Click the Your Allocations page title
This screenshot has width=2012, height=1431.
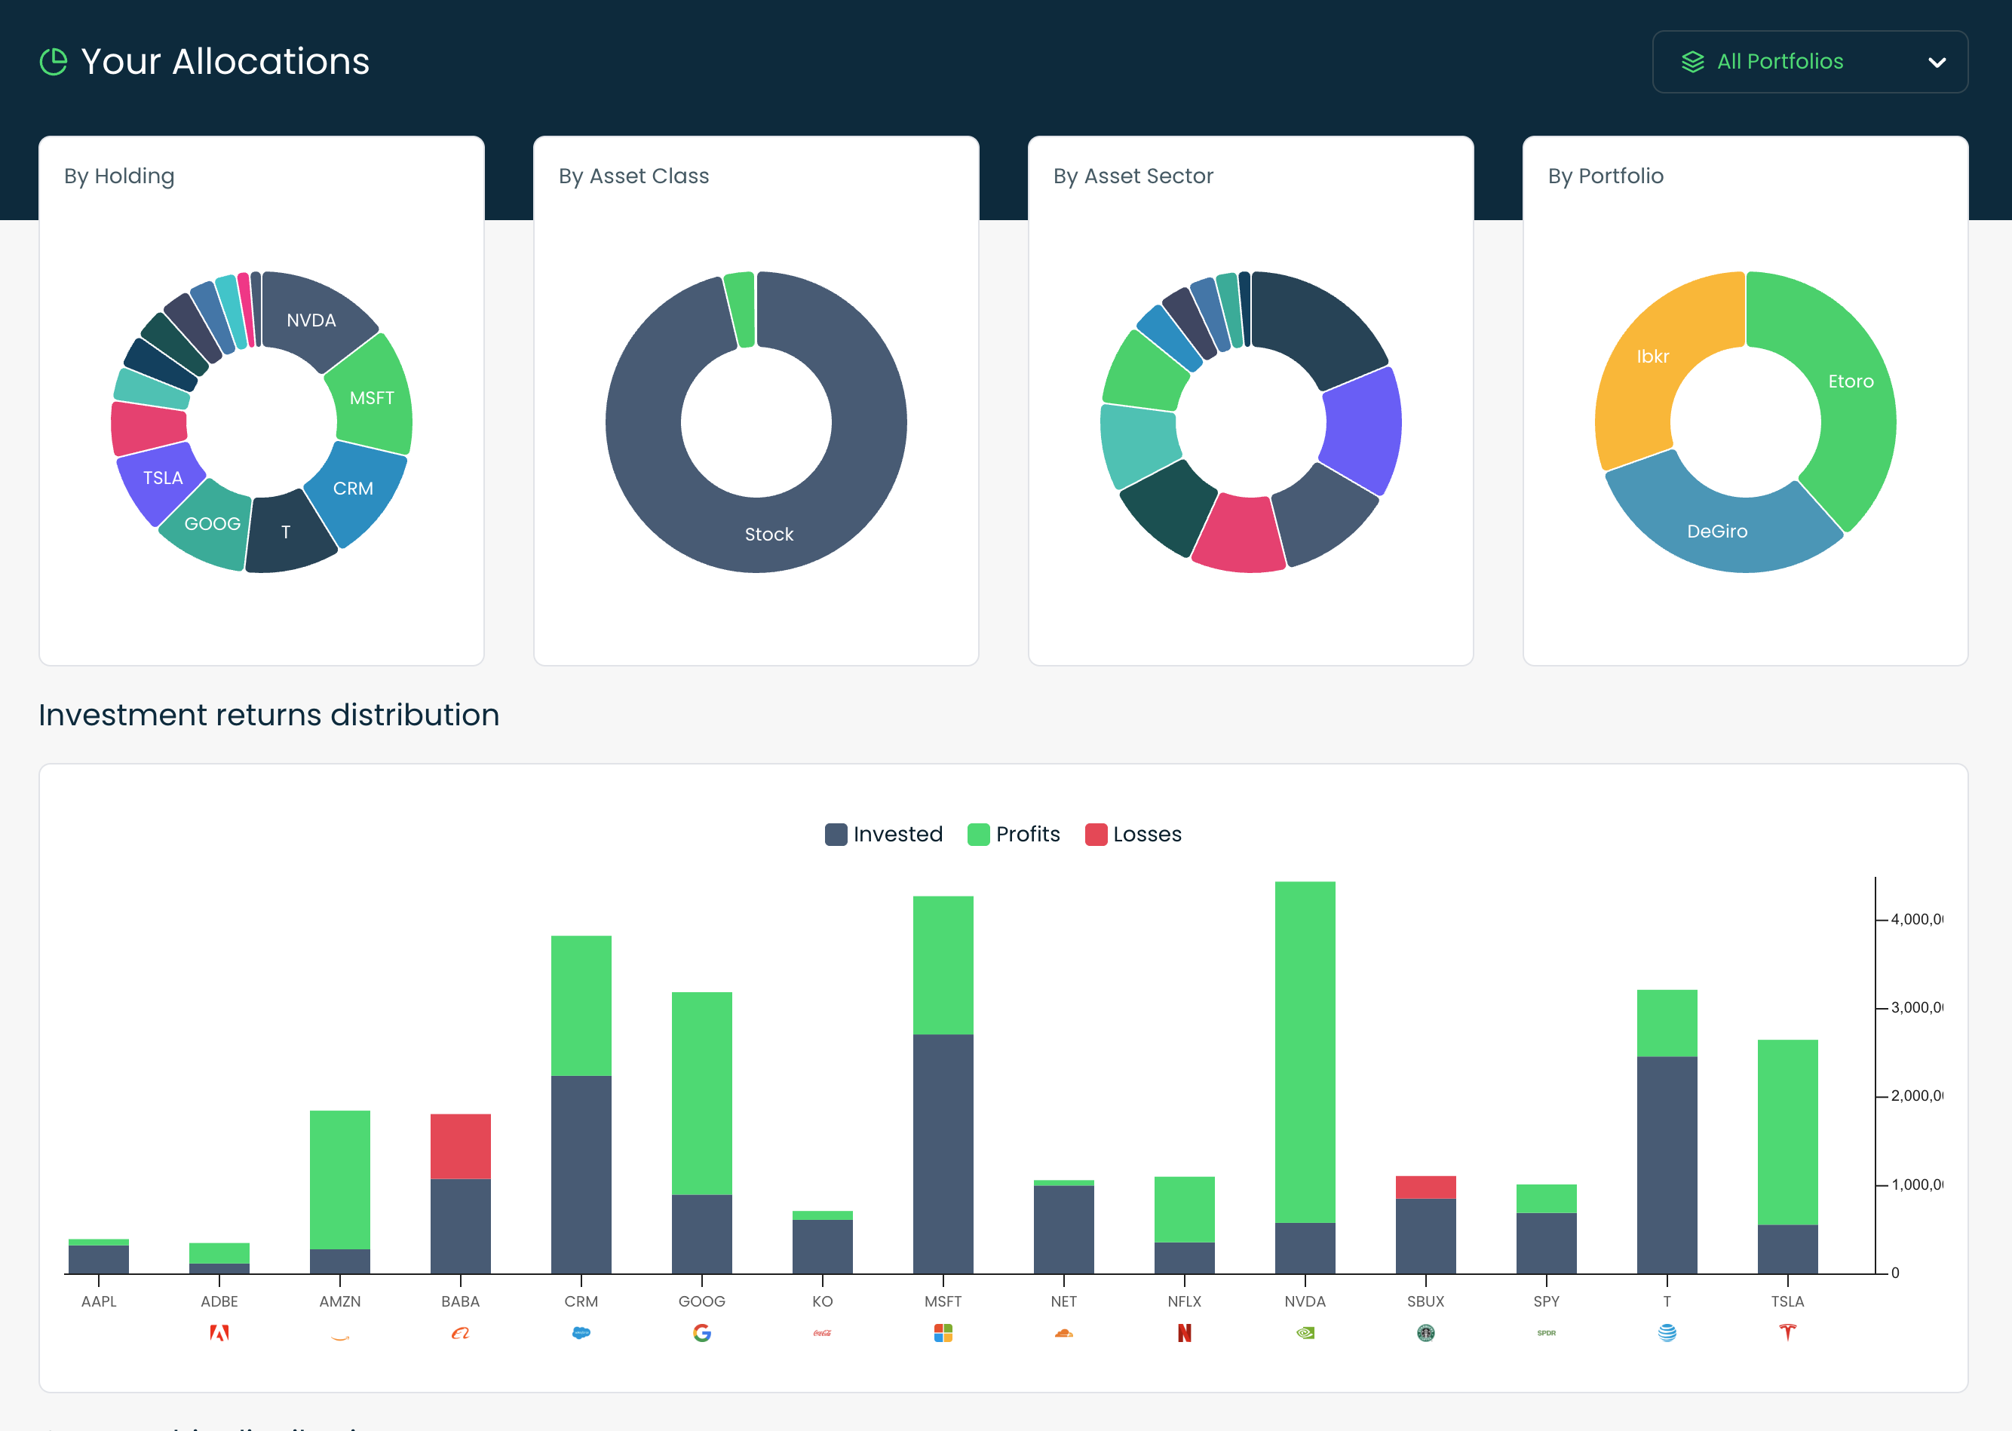[x=225, y=62]
